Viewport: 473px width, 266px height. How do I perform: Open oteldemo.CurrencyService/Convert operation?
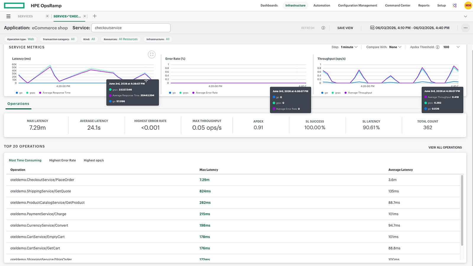tap(39, 225)
